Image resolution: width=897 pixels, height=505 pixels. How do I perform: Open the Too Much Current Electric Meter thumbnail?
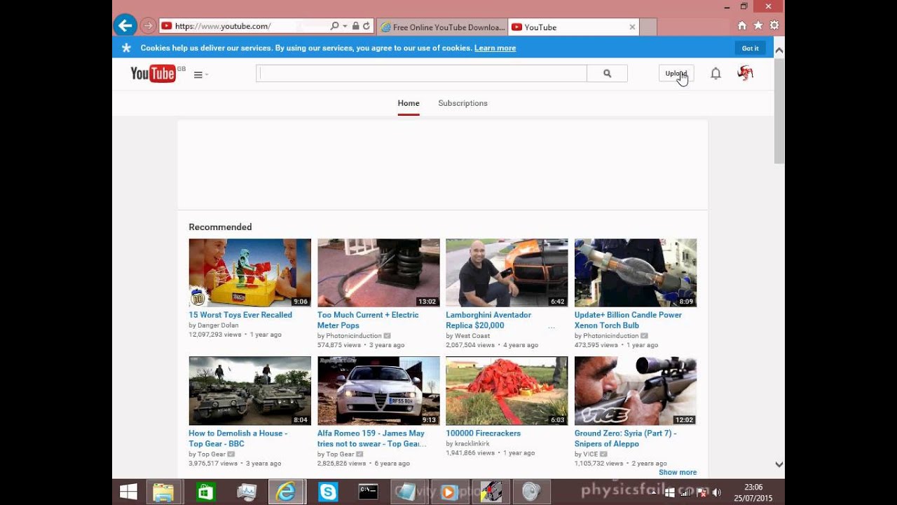pyautogui.click(x=378, y=273)
